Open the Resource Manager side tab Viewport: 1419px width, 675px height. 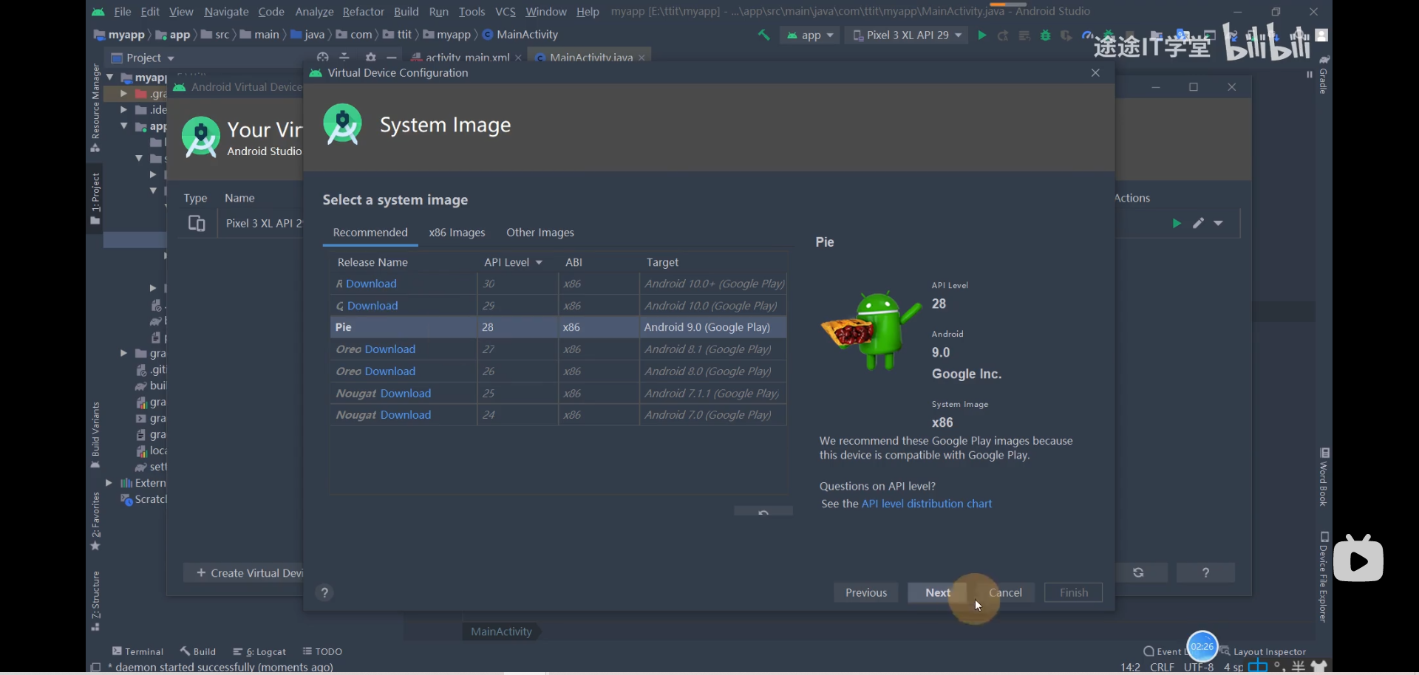point(95,108)
